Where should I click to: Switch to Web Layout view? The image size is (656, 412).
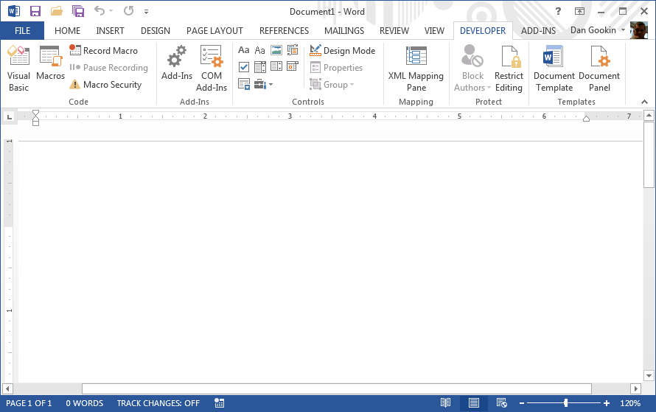(502, 403)
